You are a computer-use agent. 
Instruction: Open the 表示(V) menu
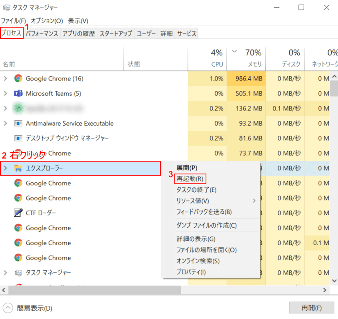[x=78, y=21]
